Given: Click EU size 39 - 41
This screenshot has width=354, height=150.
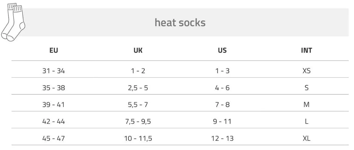Looking at the screenshot, I should click(x=54, y=105).
